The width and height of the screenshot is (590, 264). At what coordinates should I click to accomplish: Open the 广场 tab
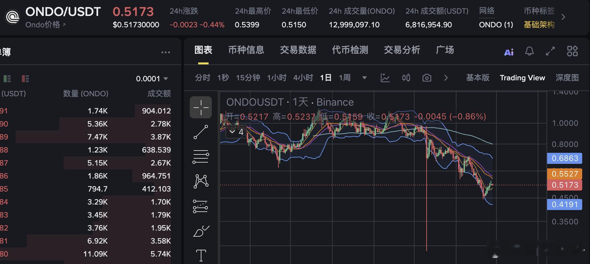coord(445,50)
